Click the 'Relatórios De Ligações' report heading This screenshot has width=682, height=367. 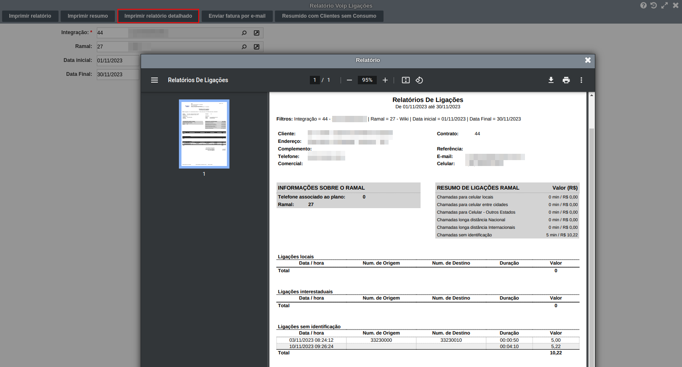pyautogui.click(x=428, y=100)
